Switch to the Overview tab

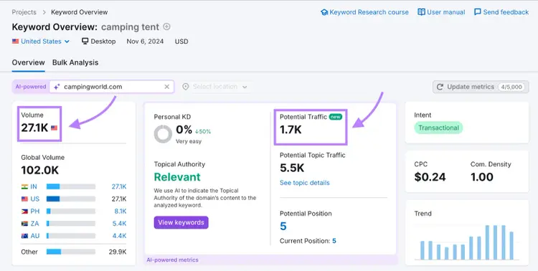[x=28, y=62]
